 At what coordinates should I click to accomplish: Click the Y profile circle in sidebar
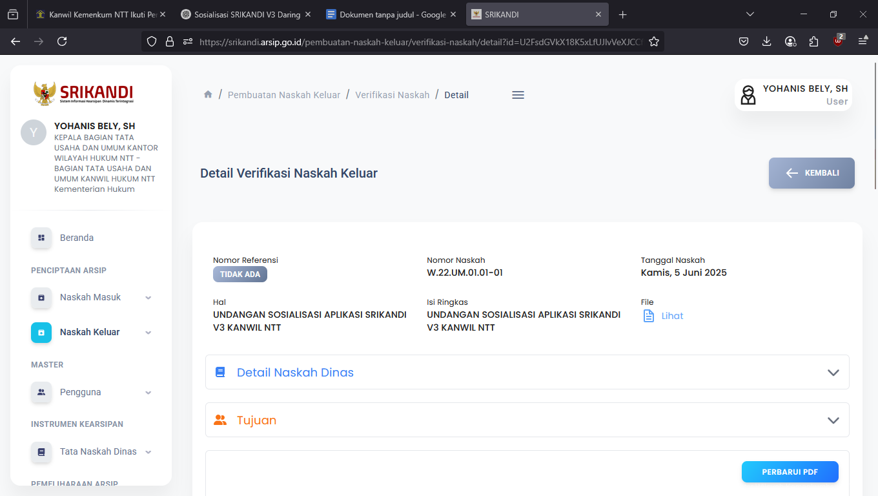(x=34, y=132)
